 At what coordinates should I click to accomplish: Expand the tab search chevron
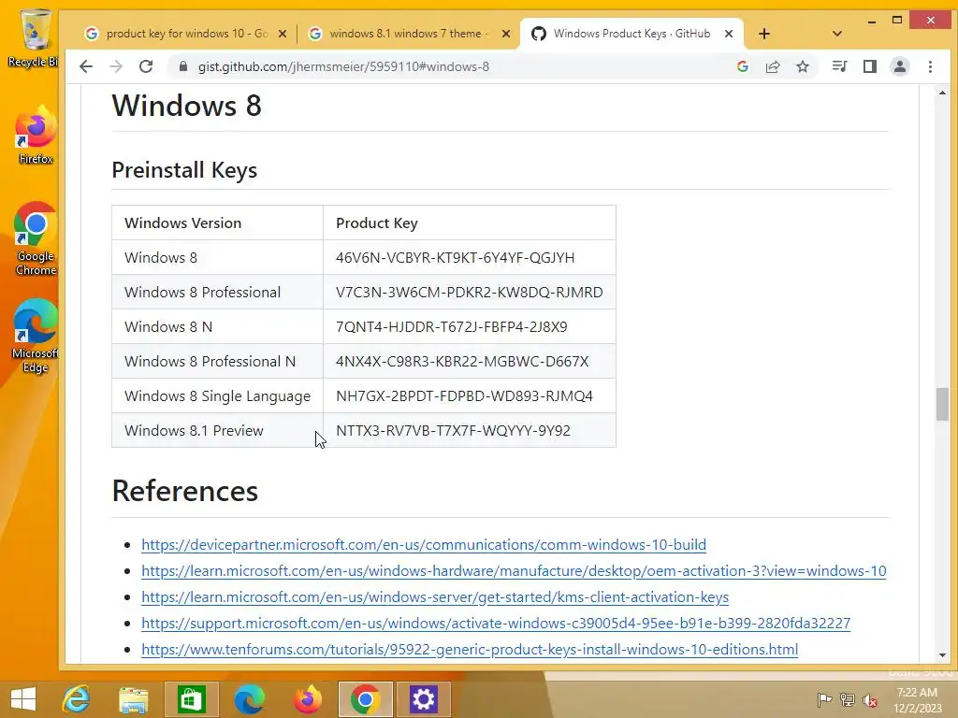(837, 34)
